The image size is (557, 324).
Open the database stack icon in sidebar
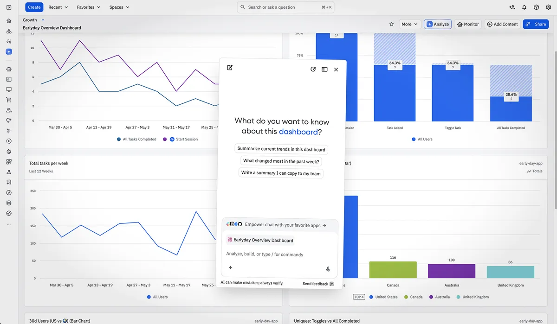point(9,203)
